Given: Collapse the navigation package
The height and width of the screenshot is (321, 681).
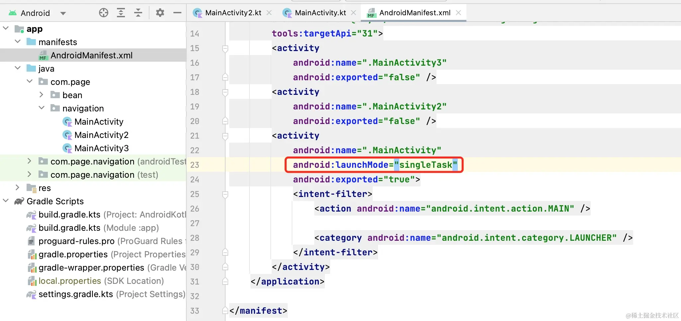Looking at the screenshot, I should coord(42,108).
